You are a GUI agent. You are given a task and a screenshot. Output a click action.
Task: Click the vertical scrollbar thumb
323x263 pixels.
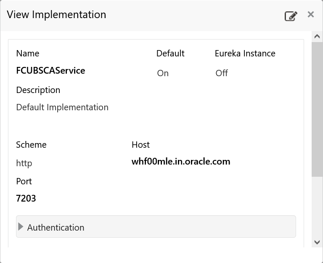click(317, 109)
